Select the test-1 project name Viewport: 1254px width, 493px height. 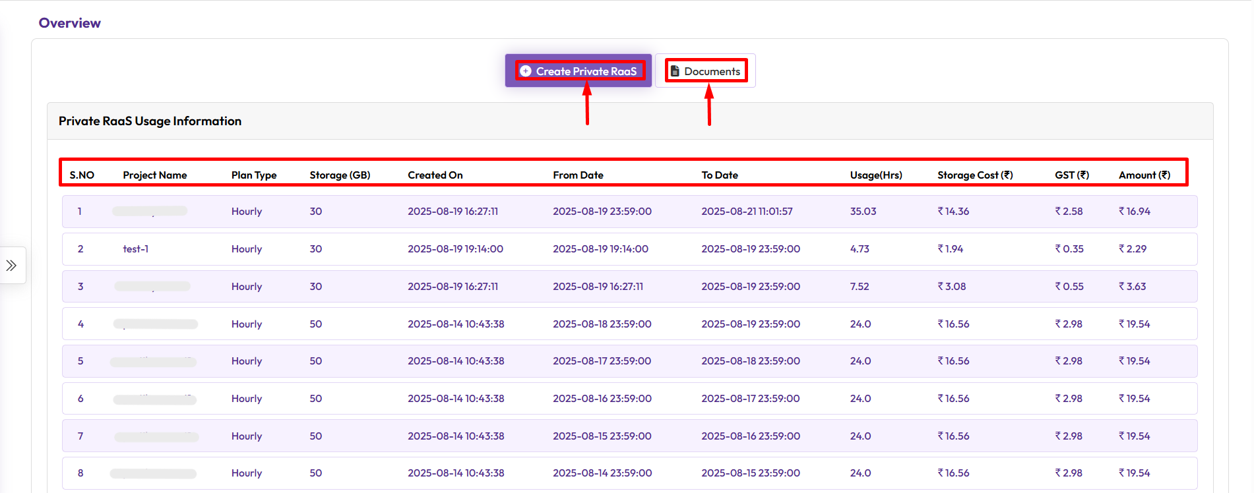[135, 249]
